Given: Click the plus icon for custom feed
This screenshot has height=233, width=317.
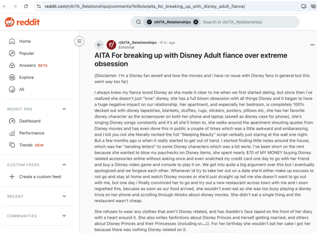Looking at the screenshot, I should (12, 177).
